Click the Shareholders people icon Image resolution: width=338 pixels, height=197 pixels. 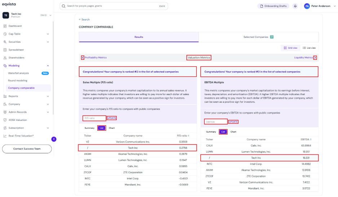tap(5, 58)
